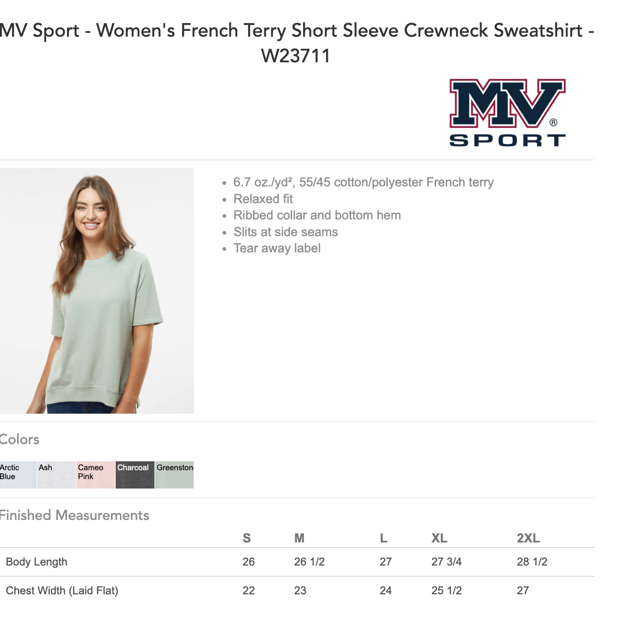Click the Finished Measurements heading
Screen dimensions: 623x643
click(x=74, y=515)
